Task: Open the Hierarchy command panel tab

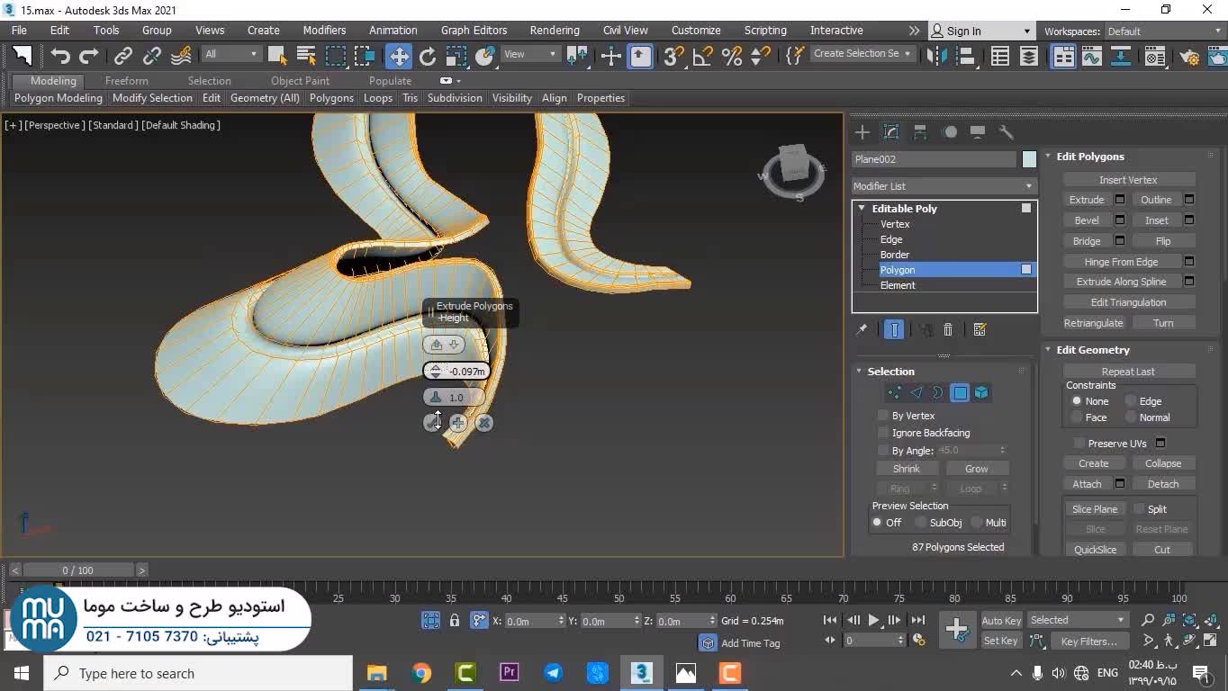Action: click(920, 132)
